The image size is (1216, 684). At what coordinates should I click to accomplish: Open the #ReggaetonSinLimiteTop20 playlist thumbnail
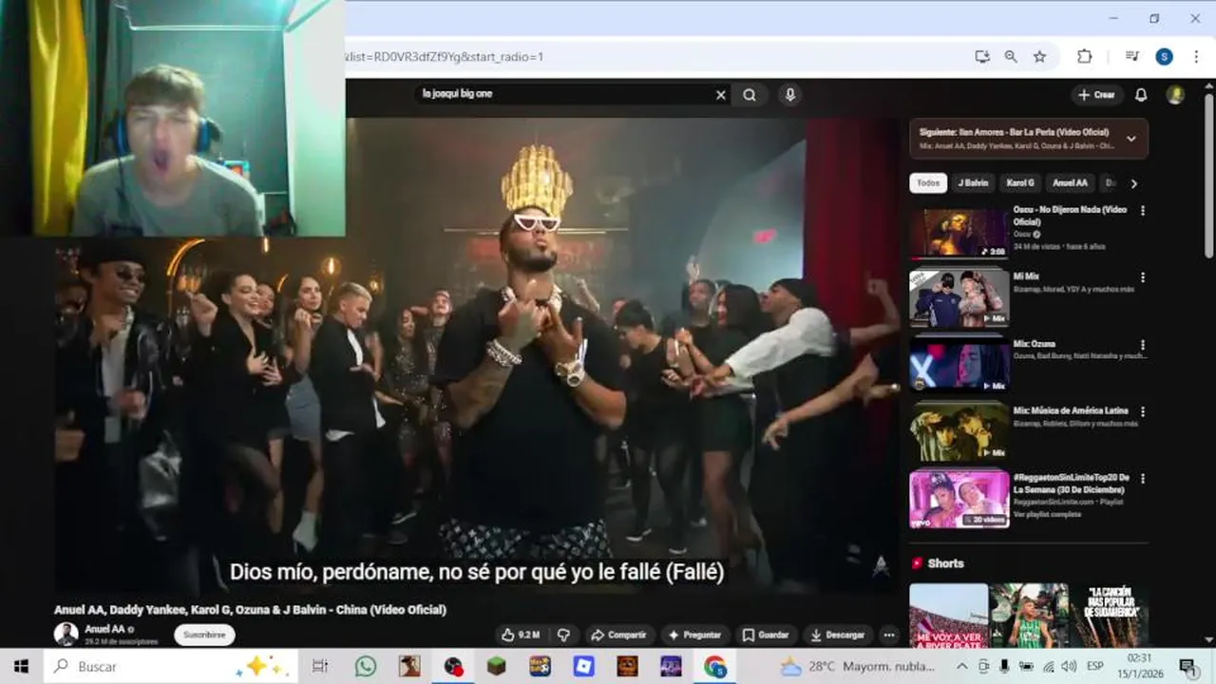(959, 500)
